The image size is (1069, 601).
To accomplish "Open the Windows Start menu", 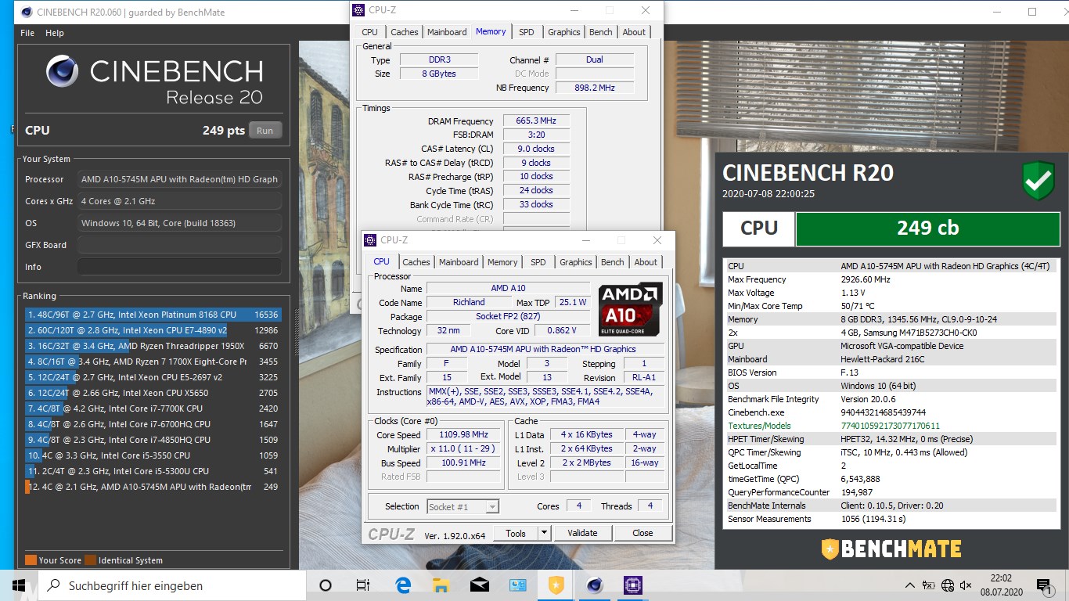I will [x=18, y=585].
